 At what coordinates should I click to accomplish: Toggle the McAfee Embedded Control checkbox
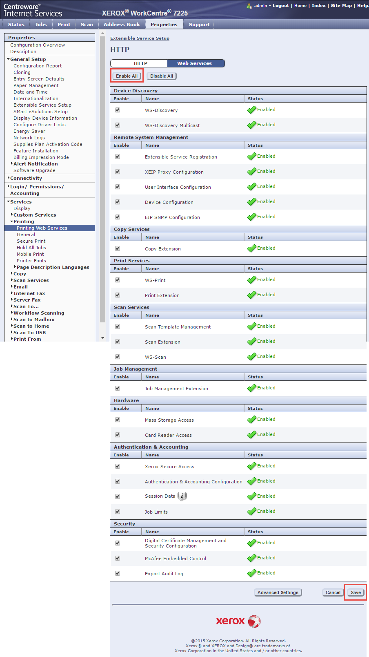point(118,558)
